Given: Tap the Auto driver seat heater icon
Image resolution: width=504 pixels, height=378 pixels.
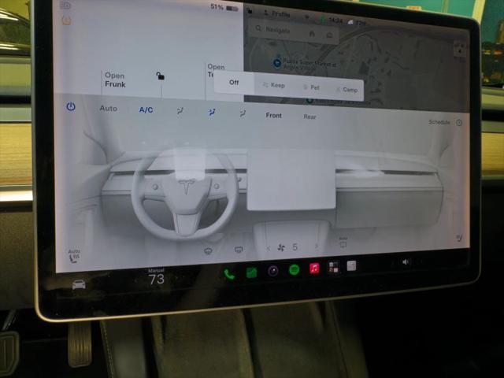Looking at the screenshot, I should point(74,256).
